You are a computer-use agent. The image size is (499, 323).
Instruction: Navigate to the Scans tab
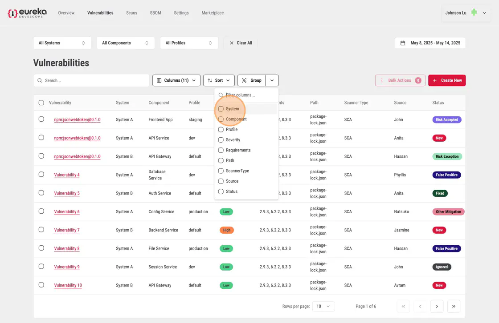click(x=131, y=13)
